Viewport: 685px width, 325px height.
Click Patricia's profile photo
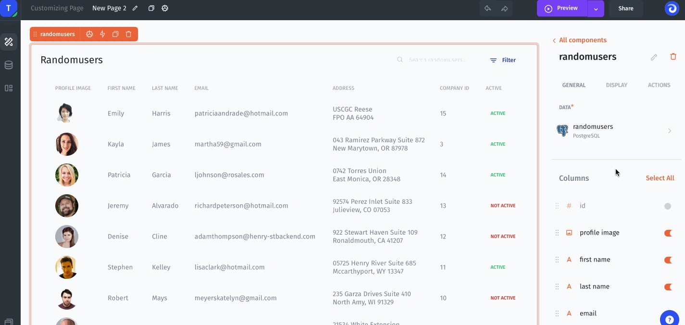click(67, 175)
